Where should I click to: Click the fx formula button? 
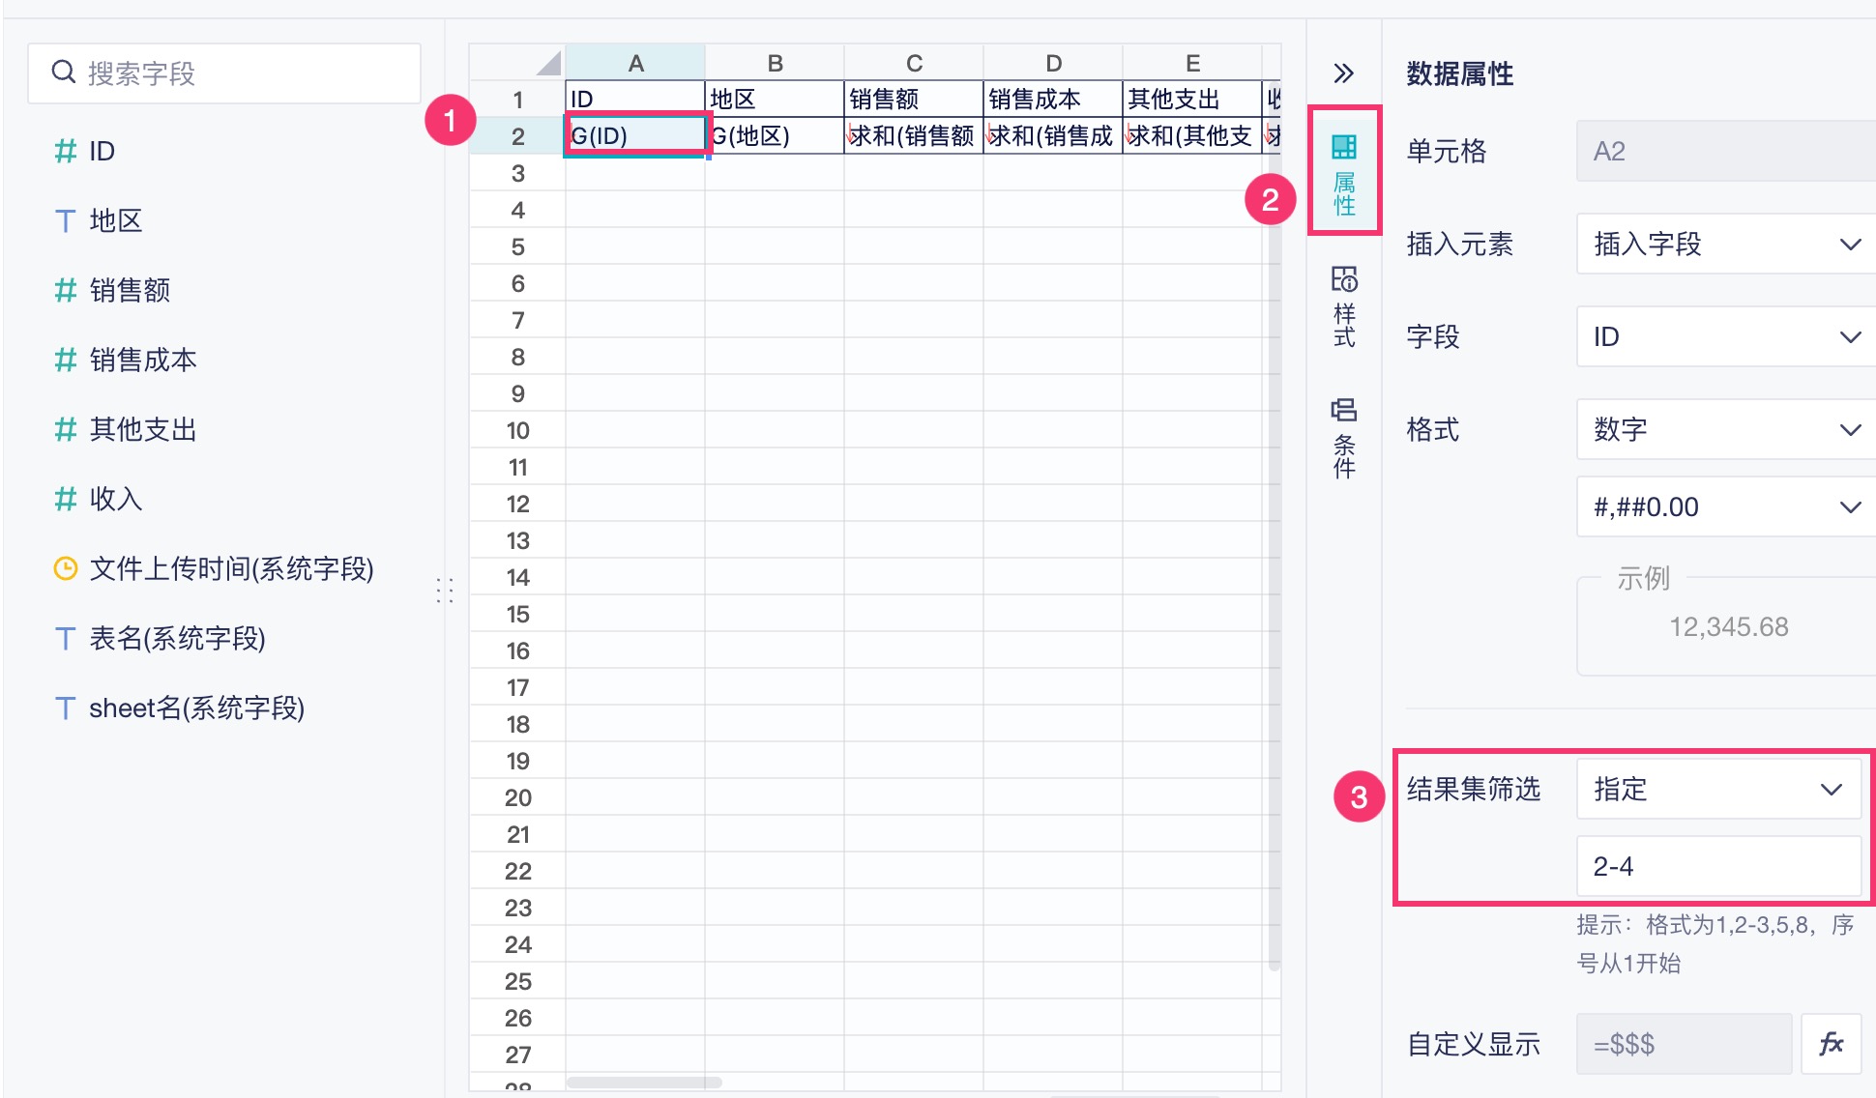(1831, 1044)
